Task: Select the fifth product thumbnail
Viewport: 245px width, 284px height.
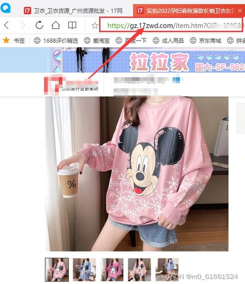Action: (167, 270)
